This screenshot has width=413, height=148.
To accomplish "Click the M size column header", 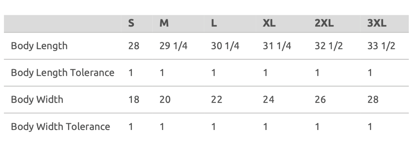I will pos(164,23).
